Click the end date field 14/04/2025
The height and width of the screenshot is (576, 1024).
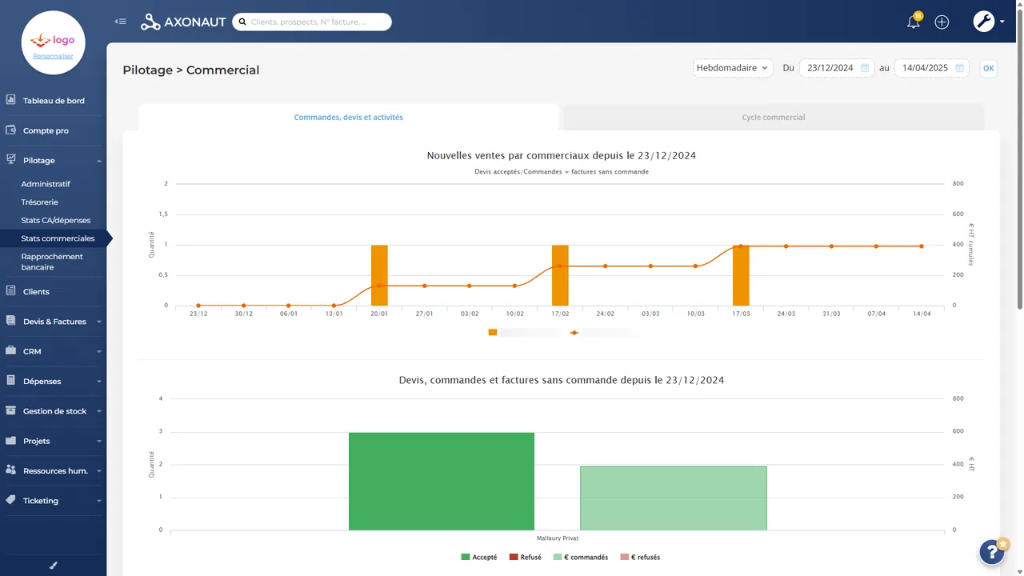pyautogui.click(x=931, y=68)
